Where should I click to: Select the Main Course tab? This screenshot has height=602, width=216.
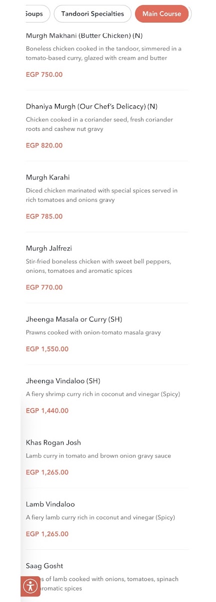(162, 14)
